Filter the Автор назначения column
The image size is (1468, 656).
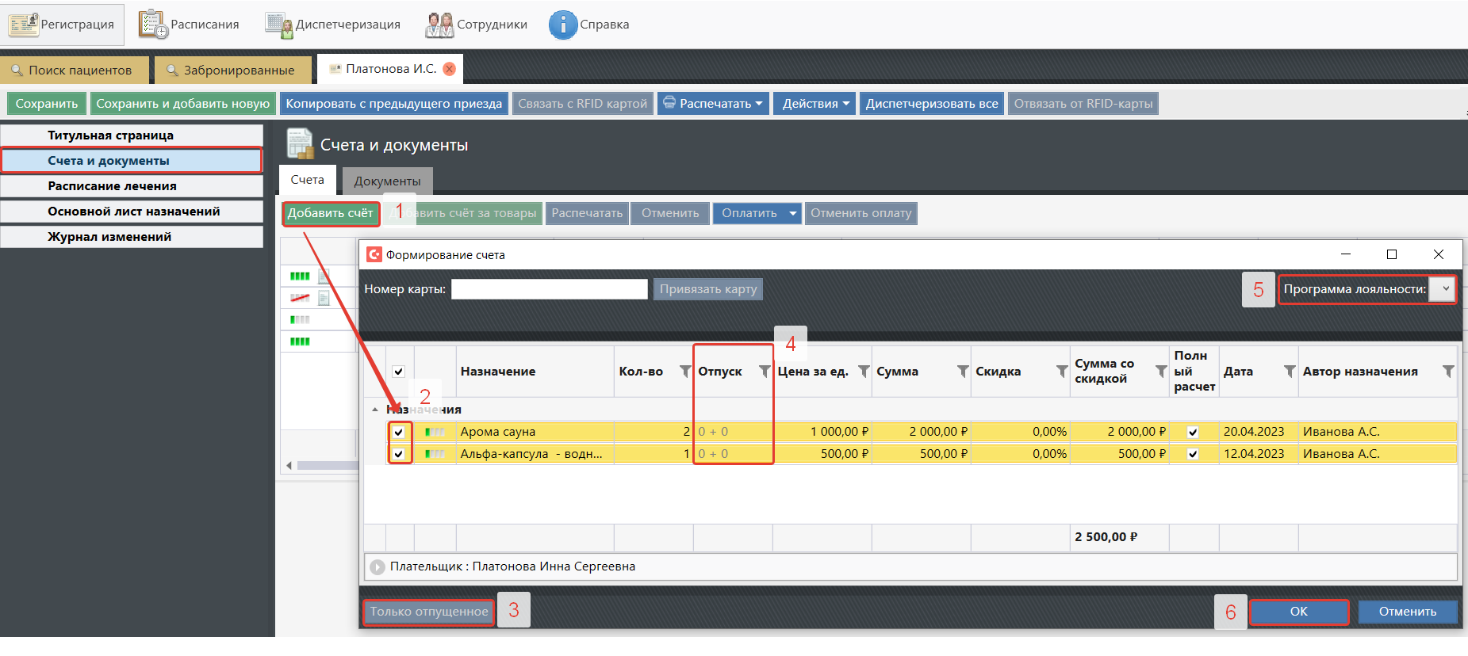[1447, 372]
